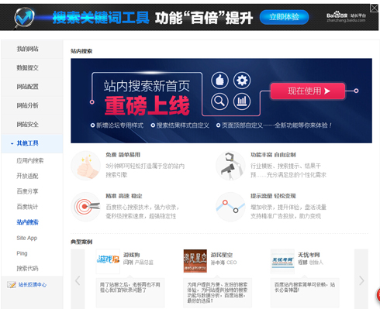The height and width of the screenshot is (309, 380).
Task: Select 站内搜索 in sidebar
Action: click(27, 222)
